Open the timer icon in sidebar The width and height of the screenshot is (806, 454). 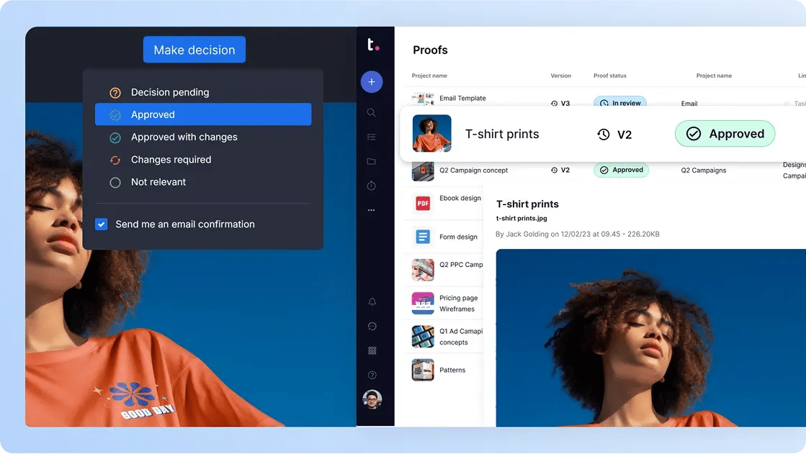372,186
